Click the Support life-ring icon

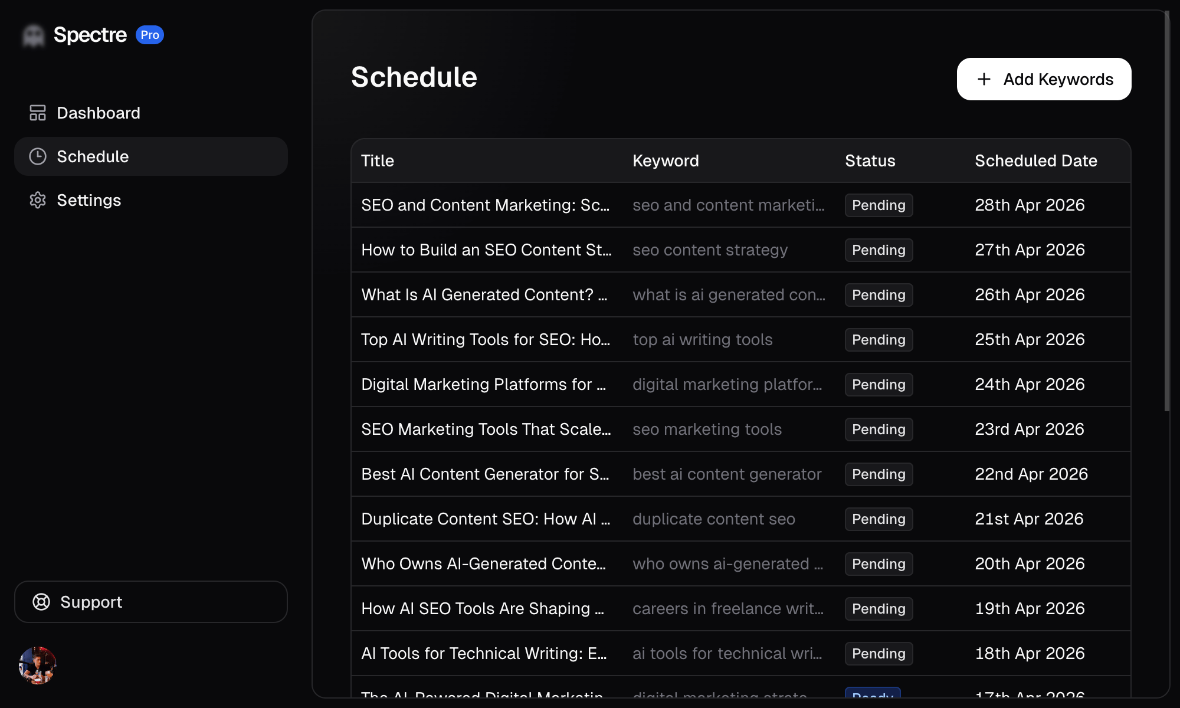point(41,602)
